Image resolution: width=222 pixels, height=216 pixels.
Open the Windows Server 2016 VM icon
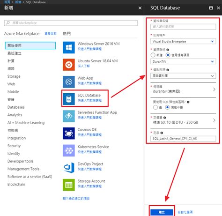click(69, 47)
